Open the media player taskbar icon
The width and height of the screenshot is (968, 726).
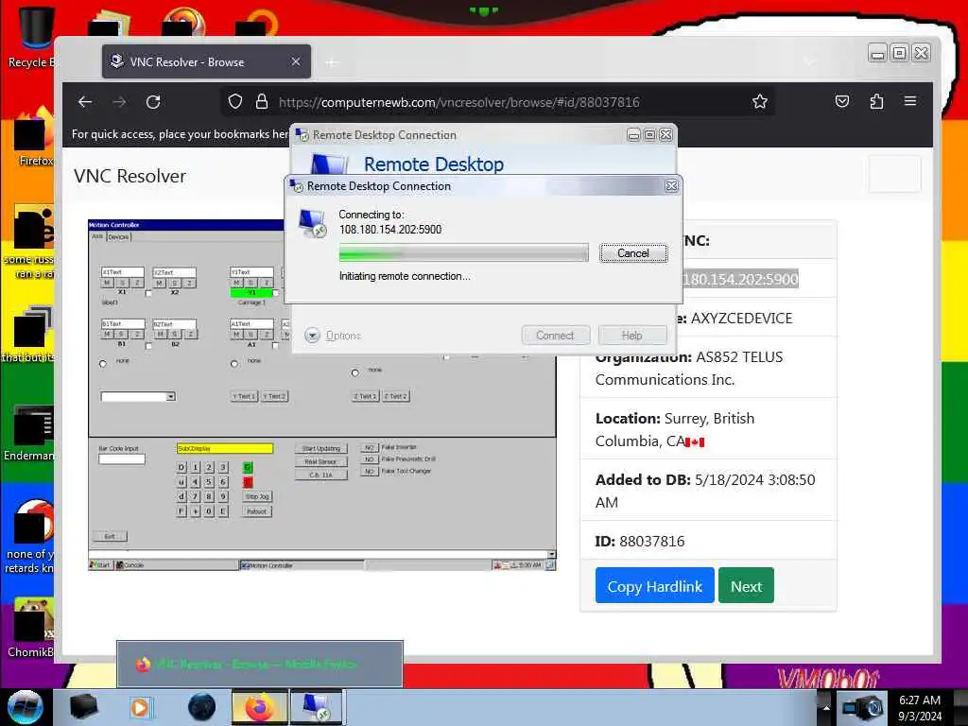click(x=140, y=707)
